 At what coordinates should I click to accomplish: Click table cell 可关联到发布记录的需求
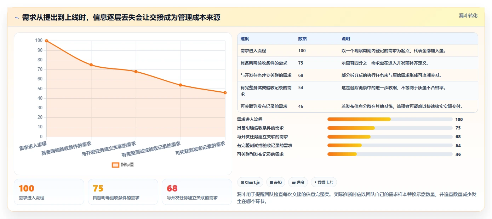tap(264, 106)
